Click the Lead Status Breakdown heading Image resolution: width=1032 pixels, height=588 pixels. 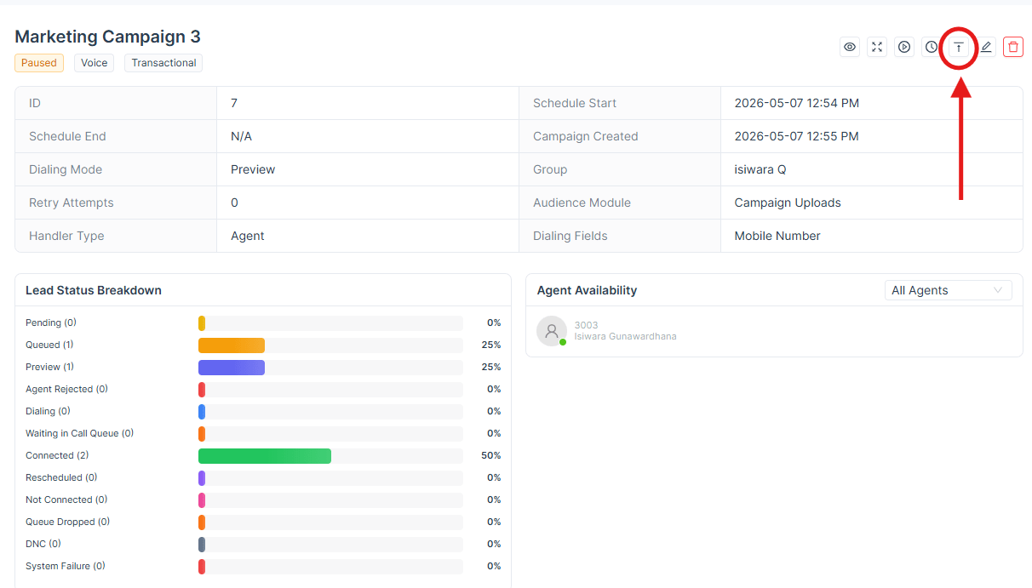94,290
